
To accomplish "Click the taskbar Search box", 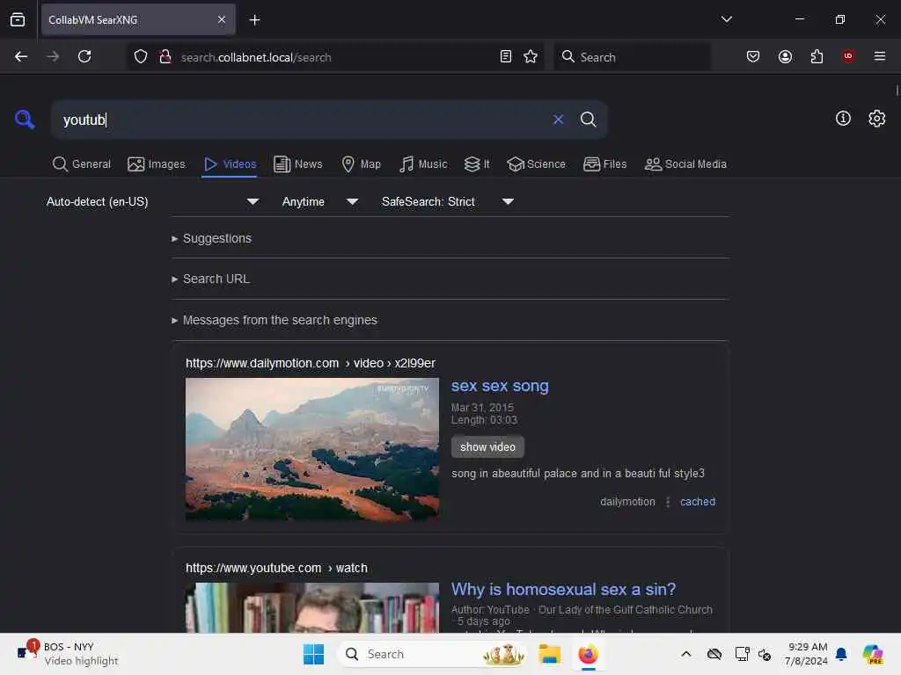I will coord(432,654).
